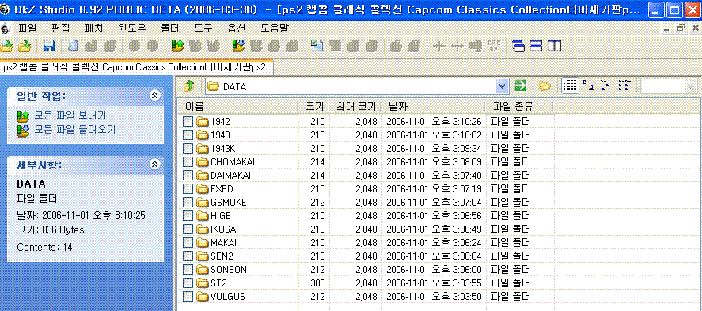This screenshot has width=702, height=311.
Task: Click the green go arrow button
Action: tap(521, 86)
